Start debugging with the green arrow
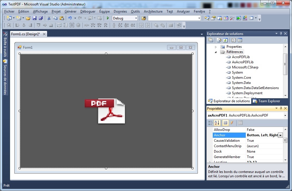Screen dimensions: 292x191 108,18
